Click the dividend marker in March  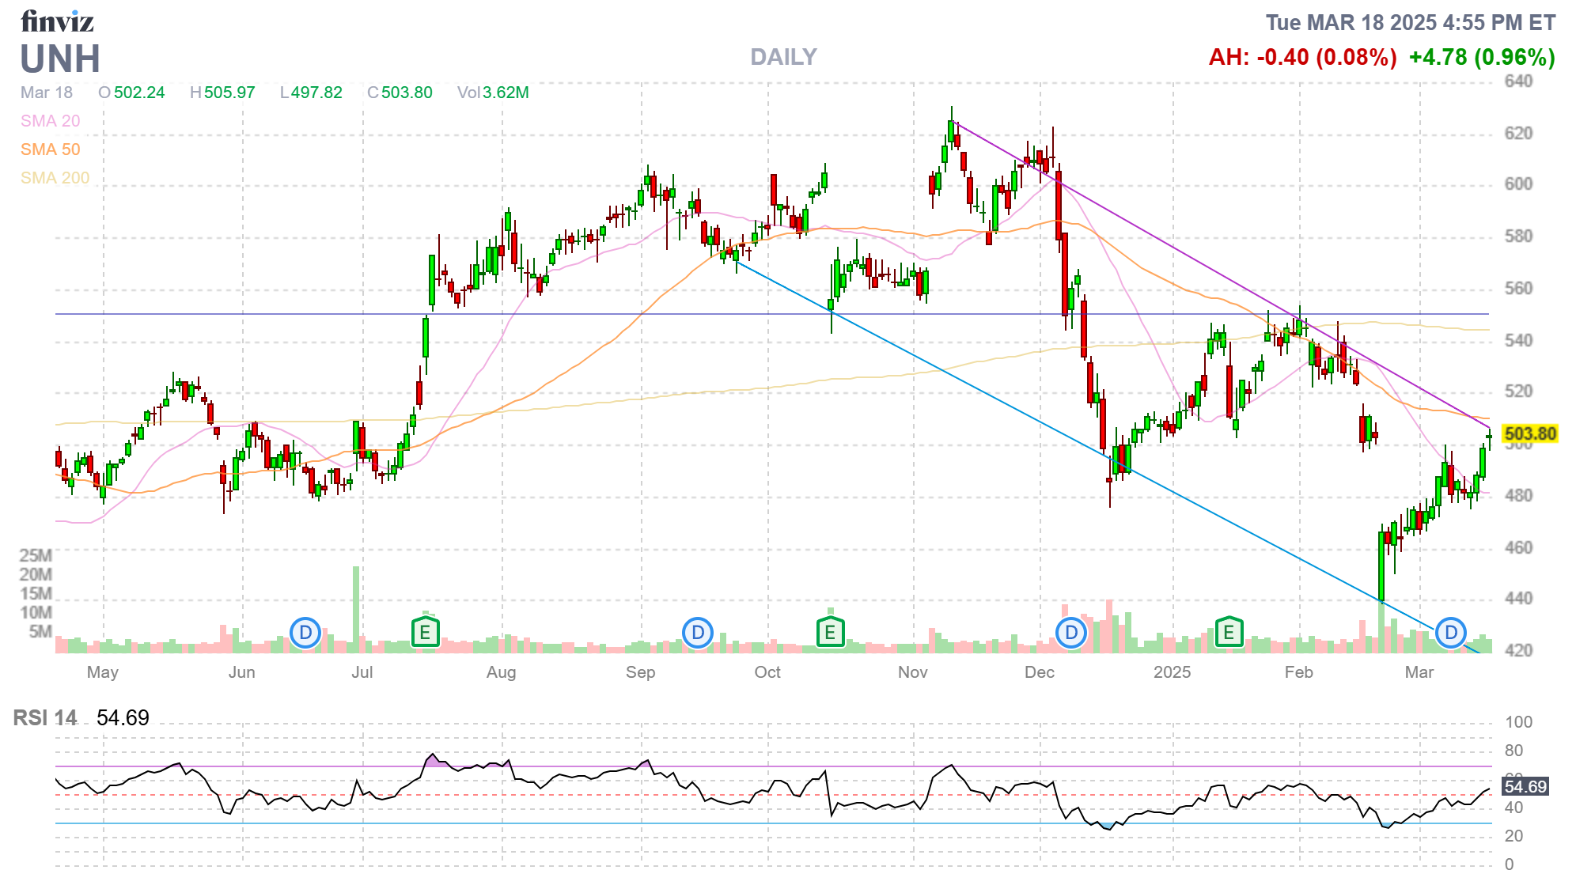pyautogui.click(x=1451, y=633)
